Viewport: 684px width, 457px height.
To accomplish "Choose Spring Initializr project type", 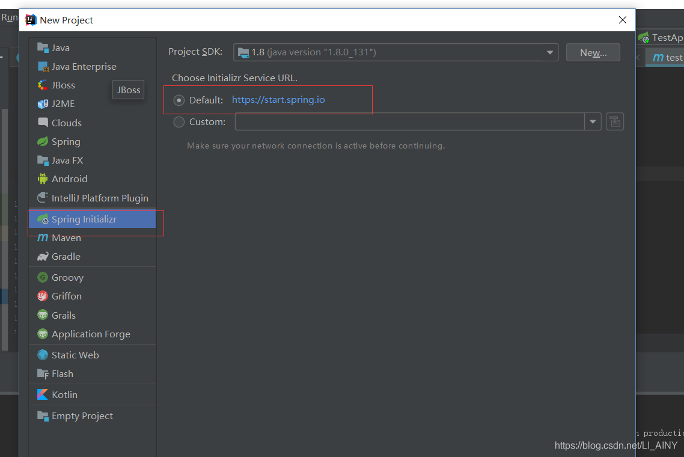I will point(92,219).
